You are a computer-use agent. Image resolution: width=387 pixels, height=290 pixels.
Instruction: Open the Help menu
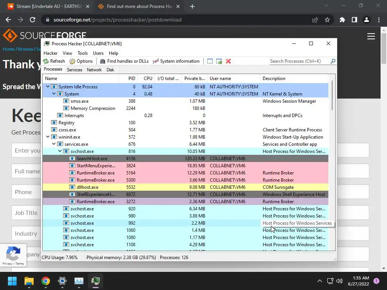(x=113, y=53)
